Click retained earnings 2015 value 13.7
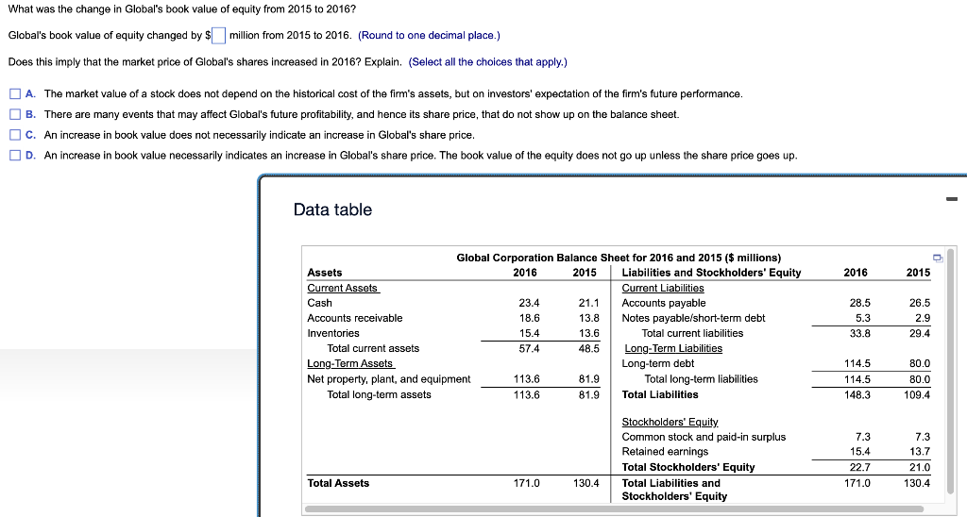This screenshot has width=967, height=517. point(920,452)
